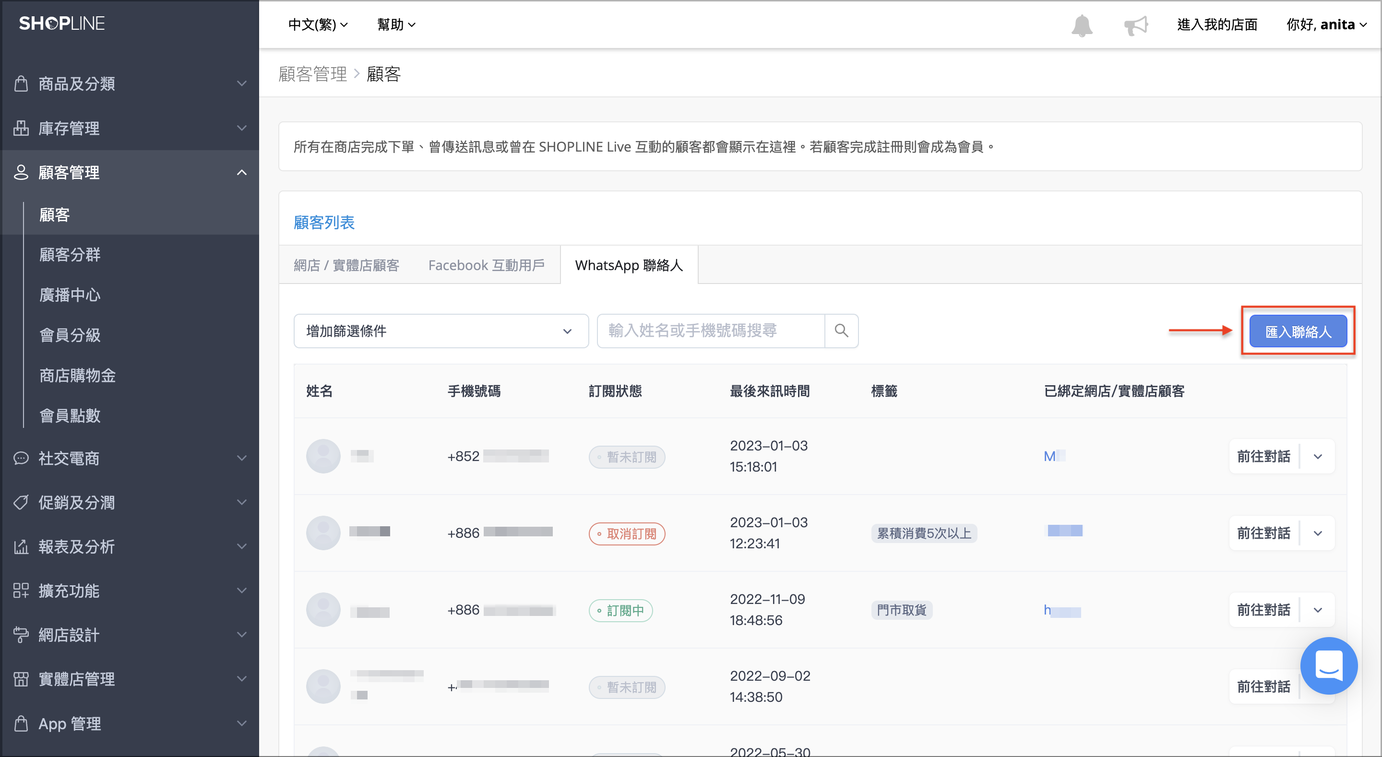Click avatar of the +852 contact
The width and height of the screenshot is (1382, 757).
point(323,456)
